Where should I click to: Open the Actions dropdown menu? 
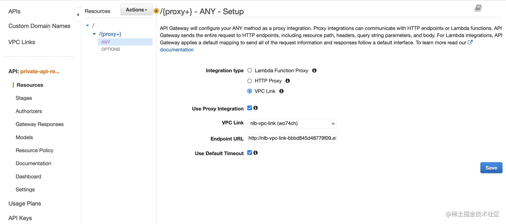pyautogui.click(x=137, y=10)
